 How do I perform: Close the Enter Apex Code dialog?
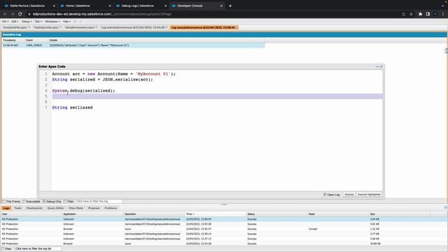point(381,66)
